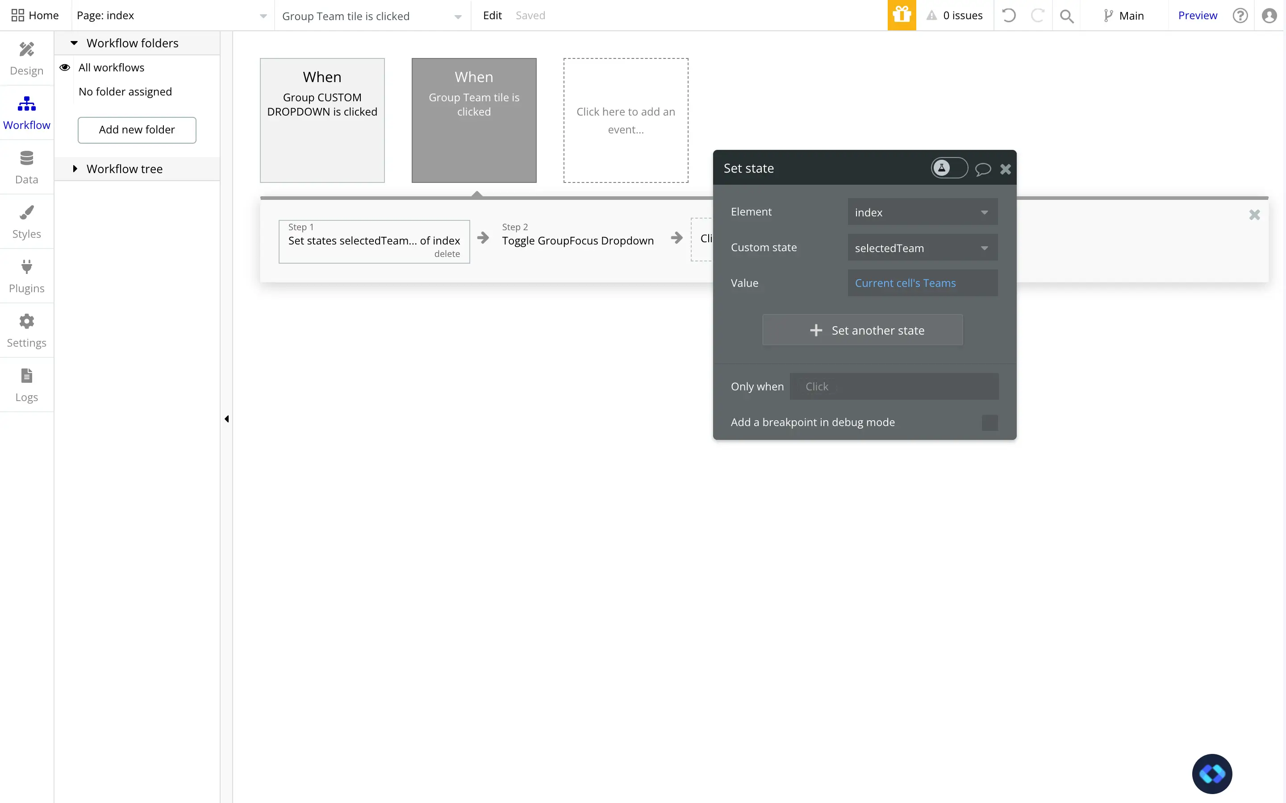Click Set another state button
The width and height of the screenshot is (1286, 803).
pyautogui.click(x=865, y=330)
